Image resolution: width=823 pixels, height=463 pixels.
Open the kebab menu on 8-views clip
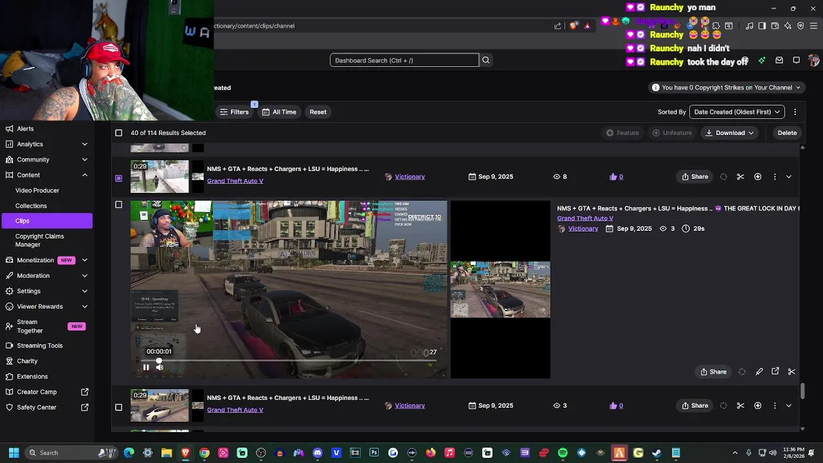(x=774, y=177)
